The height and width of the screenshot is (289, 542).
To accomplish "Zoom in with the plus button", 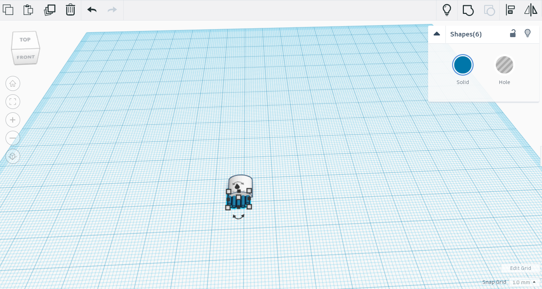I will 13,120.
